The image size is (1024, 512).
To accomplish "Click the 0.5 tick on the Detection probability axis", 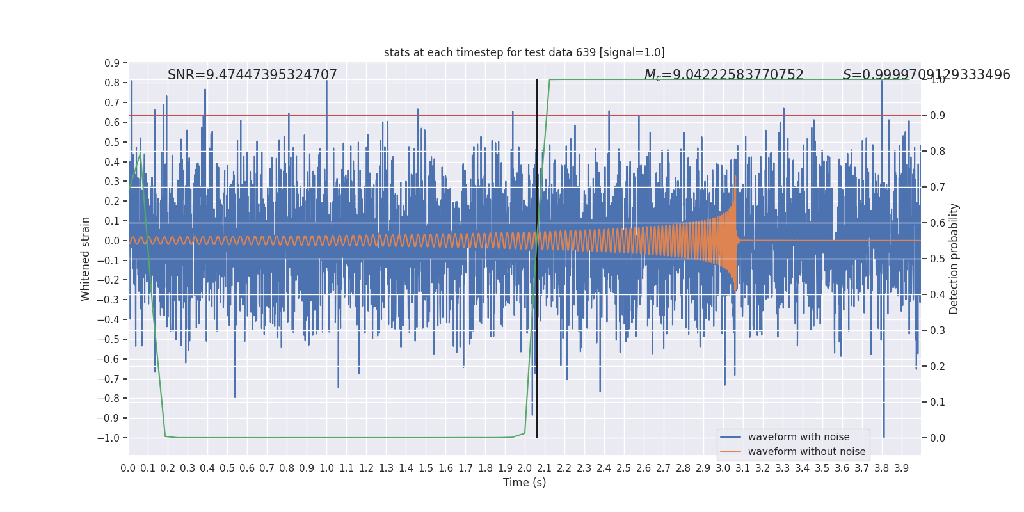I will (x=938, y=259).
